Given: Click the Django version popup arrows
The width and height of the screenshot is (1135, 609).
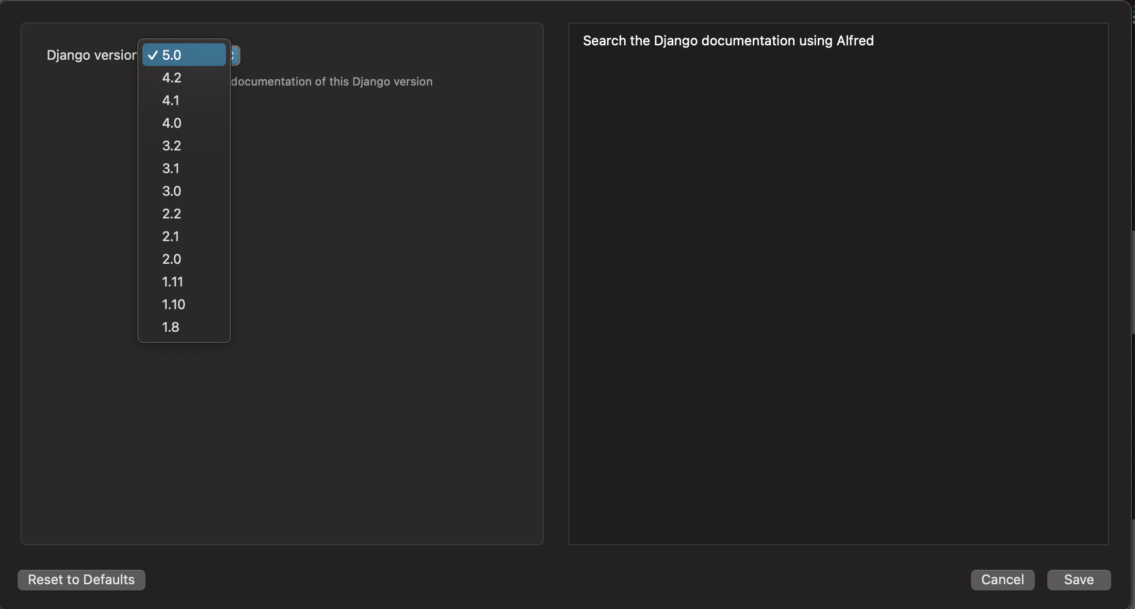Looking at the screenshot, I should point(235,55).
